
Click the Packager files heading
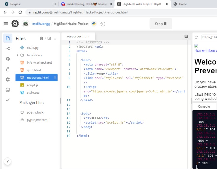(31, 103)
